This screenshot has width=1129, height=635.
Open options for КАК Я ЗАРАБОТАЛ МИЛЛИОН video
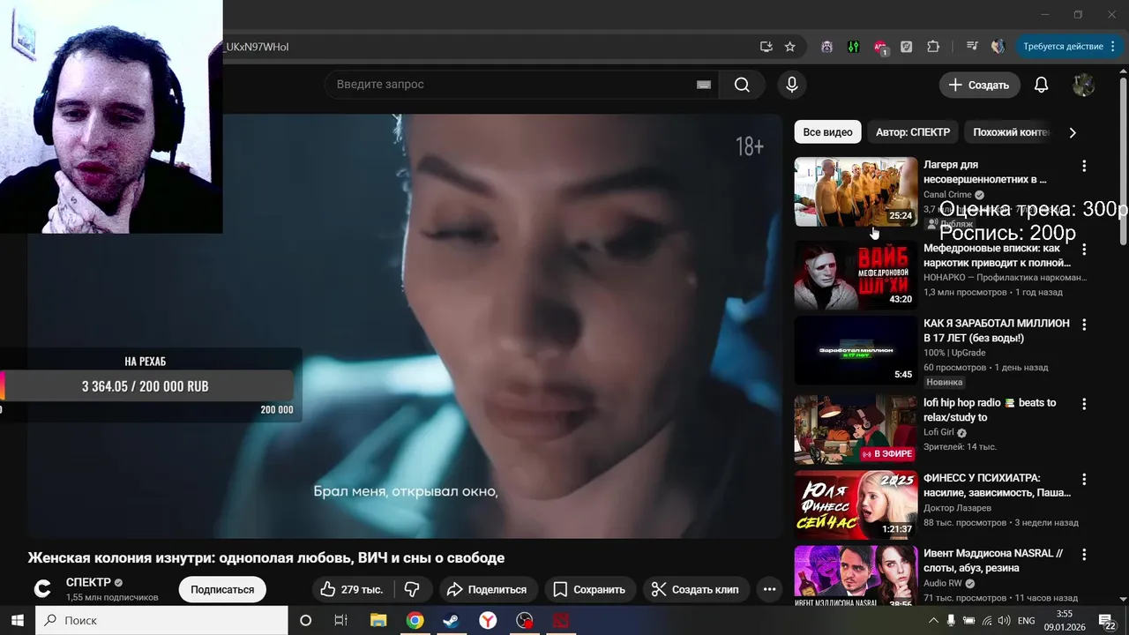(x=1084, y=325)
